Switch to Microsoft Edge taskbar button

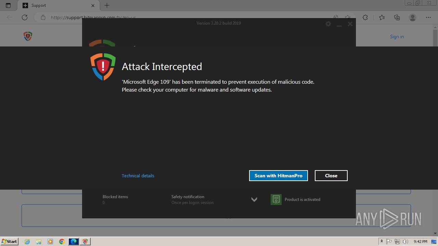74,242
